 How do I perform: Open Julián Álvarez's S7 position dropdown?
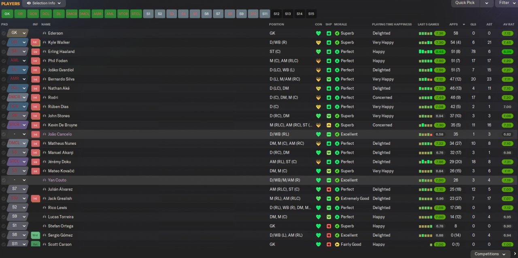tap(24, 189)
